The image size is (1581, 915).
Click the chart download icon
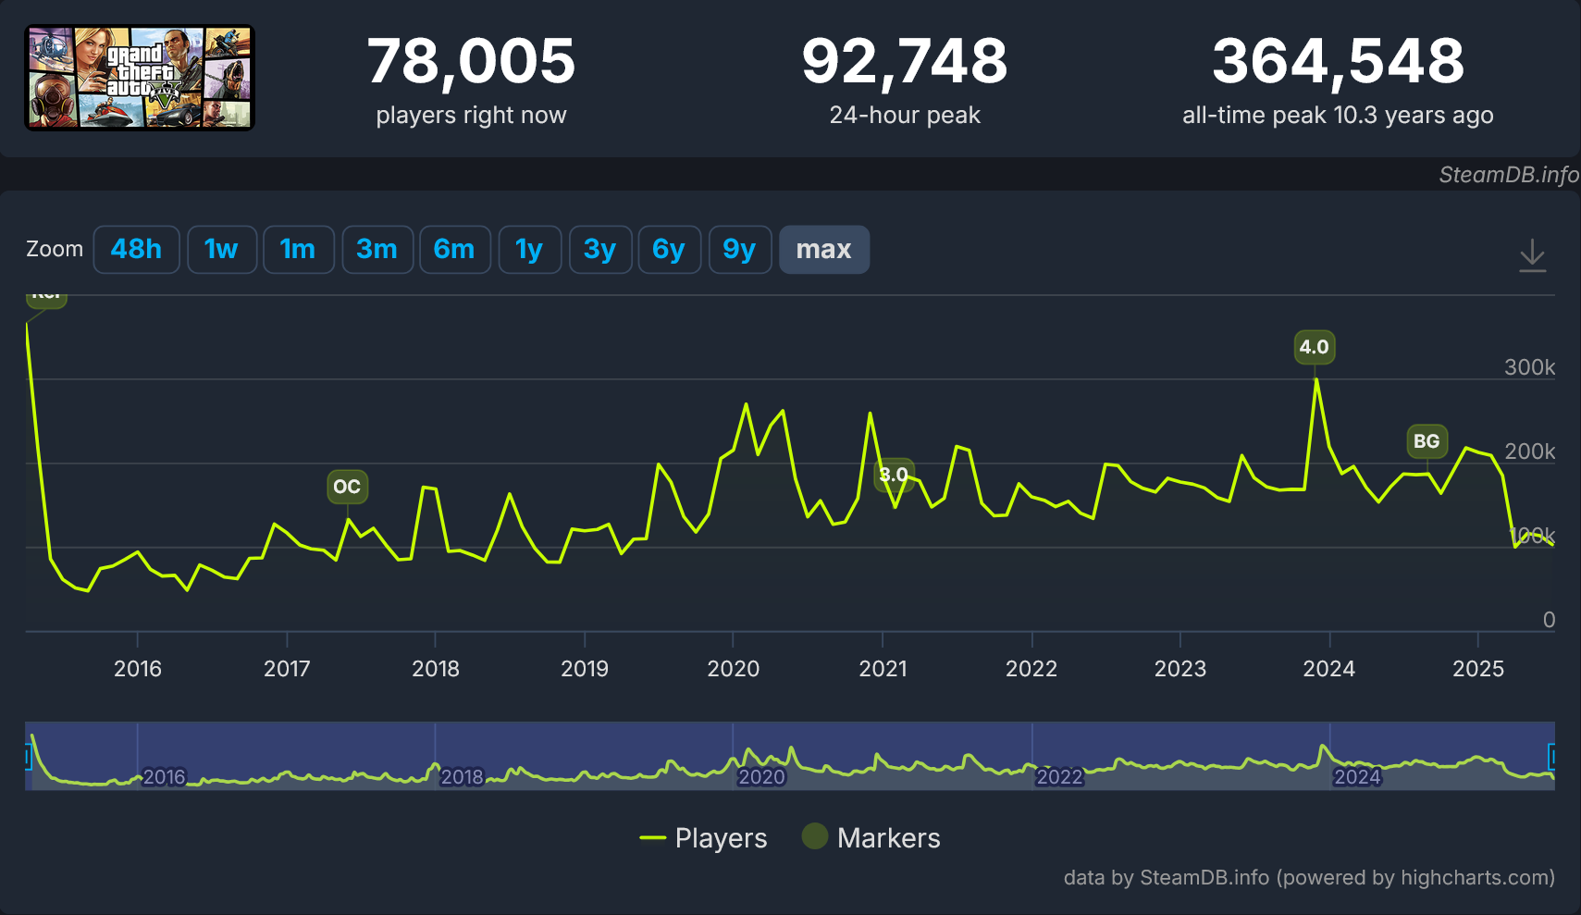(x=1532, y=254)
